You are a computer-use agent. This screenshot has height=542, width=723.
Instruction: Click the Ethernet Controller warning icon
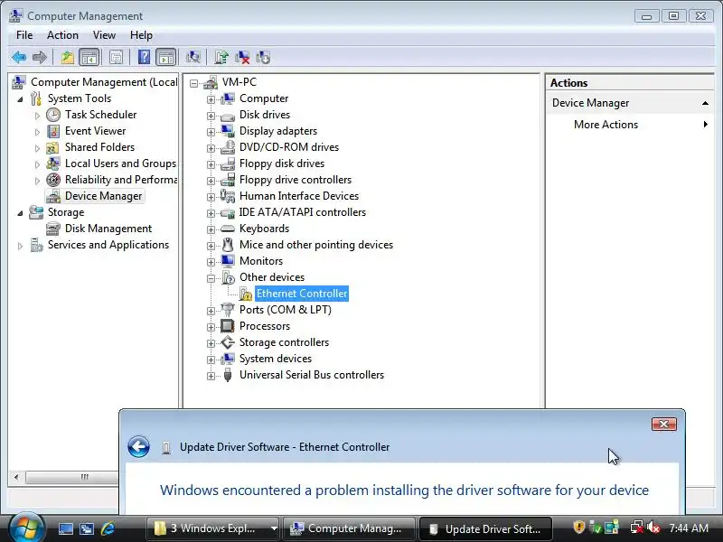246,294
